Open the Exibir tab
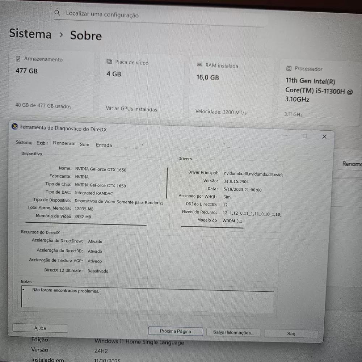Image resolution: width=362 pixels, height=362 pixels. click(42, 143)
